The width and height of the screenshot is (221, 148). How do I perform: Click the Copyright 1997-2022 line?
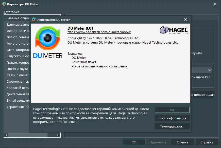coord(103,38)
